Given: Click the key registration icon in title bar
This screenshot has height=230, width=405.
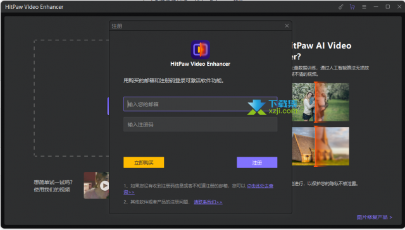Looking at the screenshot, I should 340,7.
